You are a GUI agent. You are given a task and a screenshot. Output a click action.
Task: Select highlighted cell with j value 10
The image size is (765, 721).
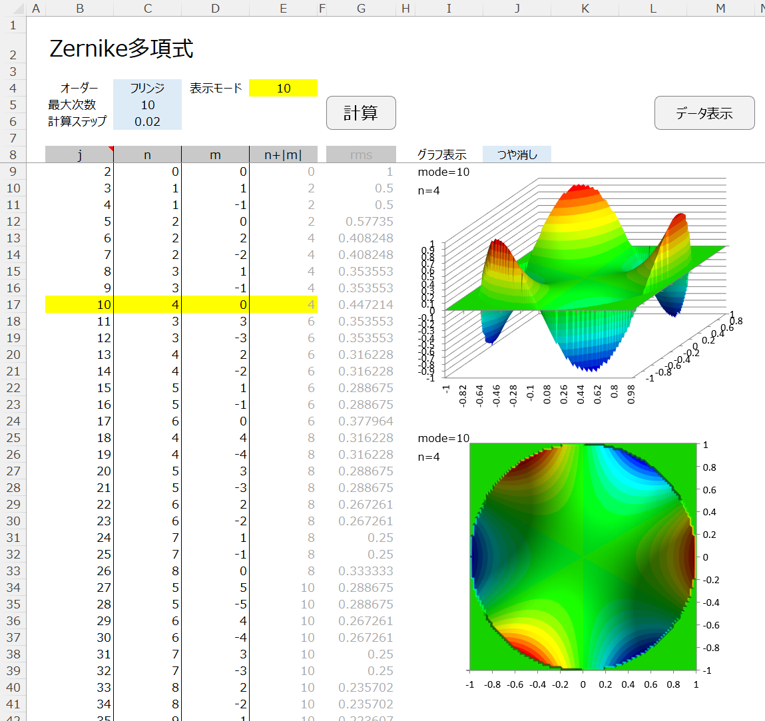pos(79,305)
